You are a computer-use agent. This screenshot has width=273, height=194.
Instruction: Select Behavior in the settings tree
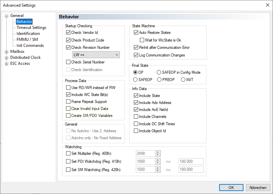24,22
